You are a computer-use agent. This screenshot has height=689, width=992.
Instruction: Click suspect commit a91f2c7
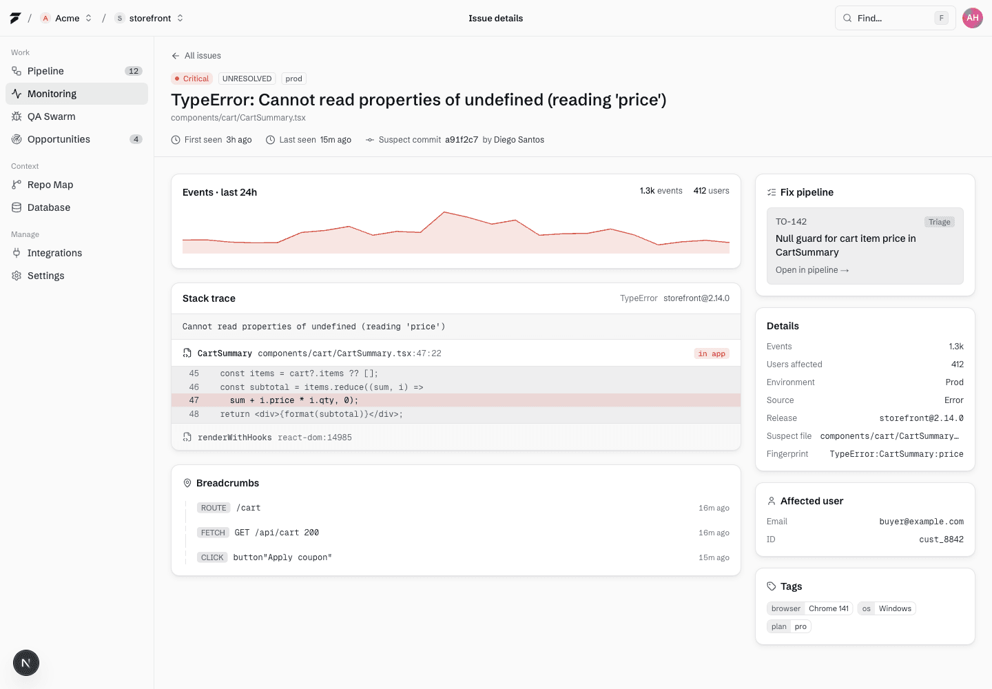(462, 140)
